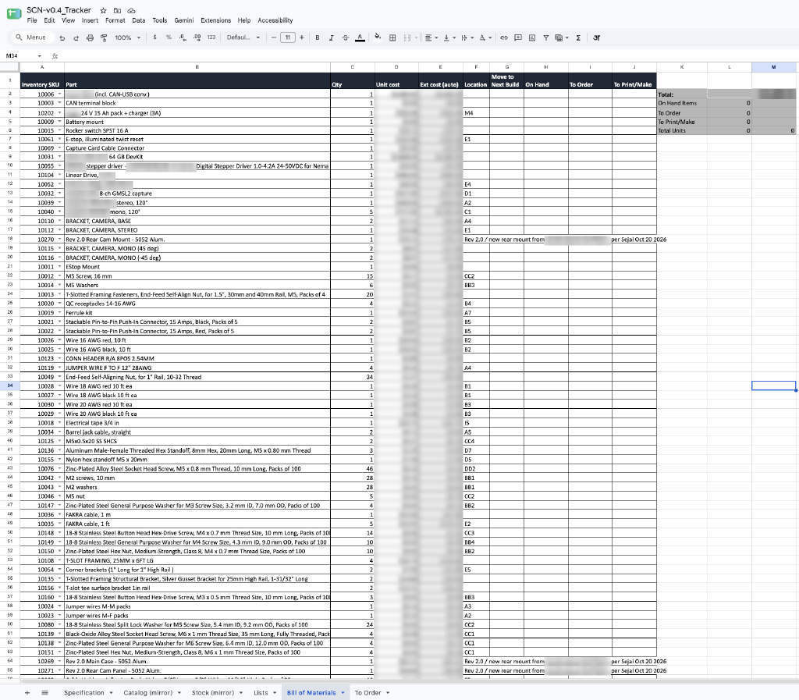The image size is (799, 700).
Task: Open the Borders tool
Action: (x=392, y=37)
